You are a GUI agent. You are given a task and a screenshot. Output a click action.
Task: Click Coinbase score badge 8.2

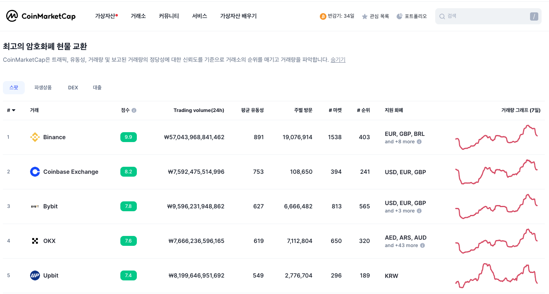coord(129,172)
